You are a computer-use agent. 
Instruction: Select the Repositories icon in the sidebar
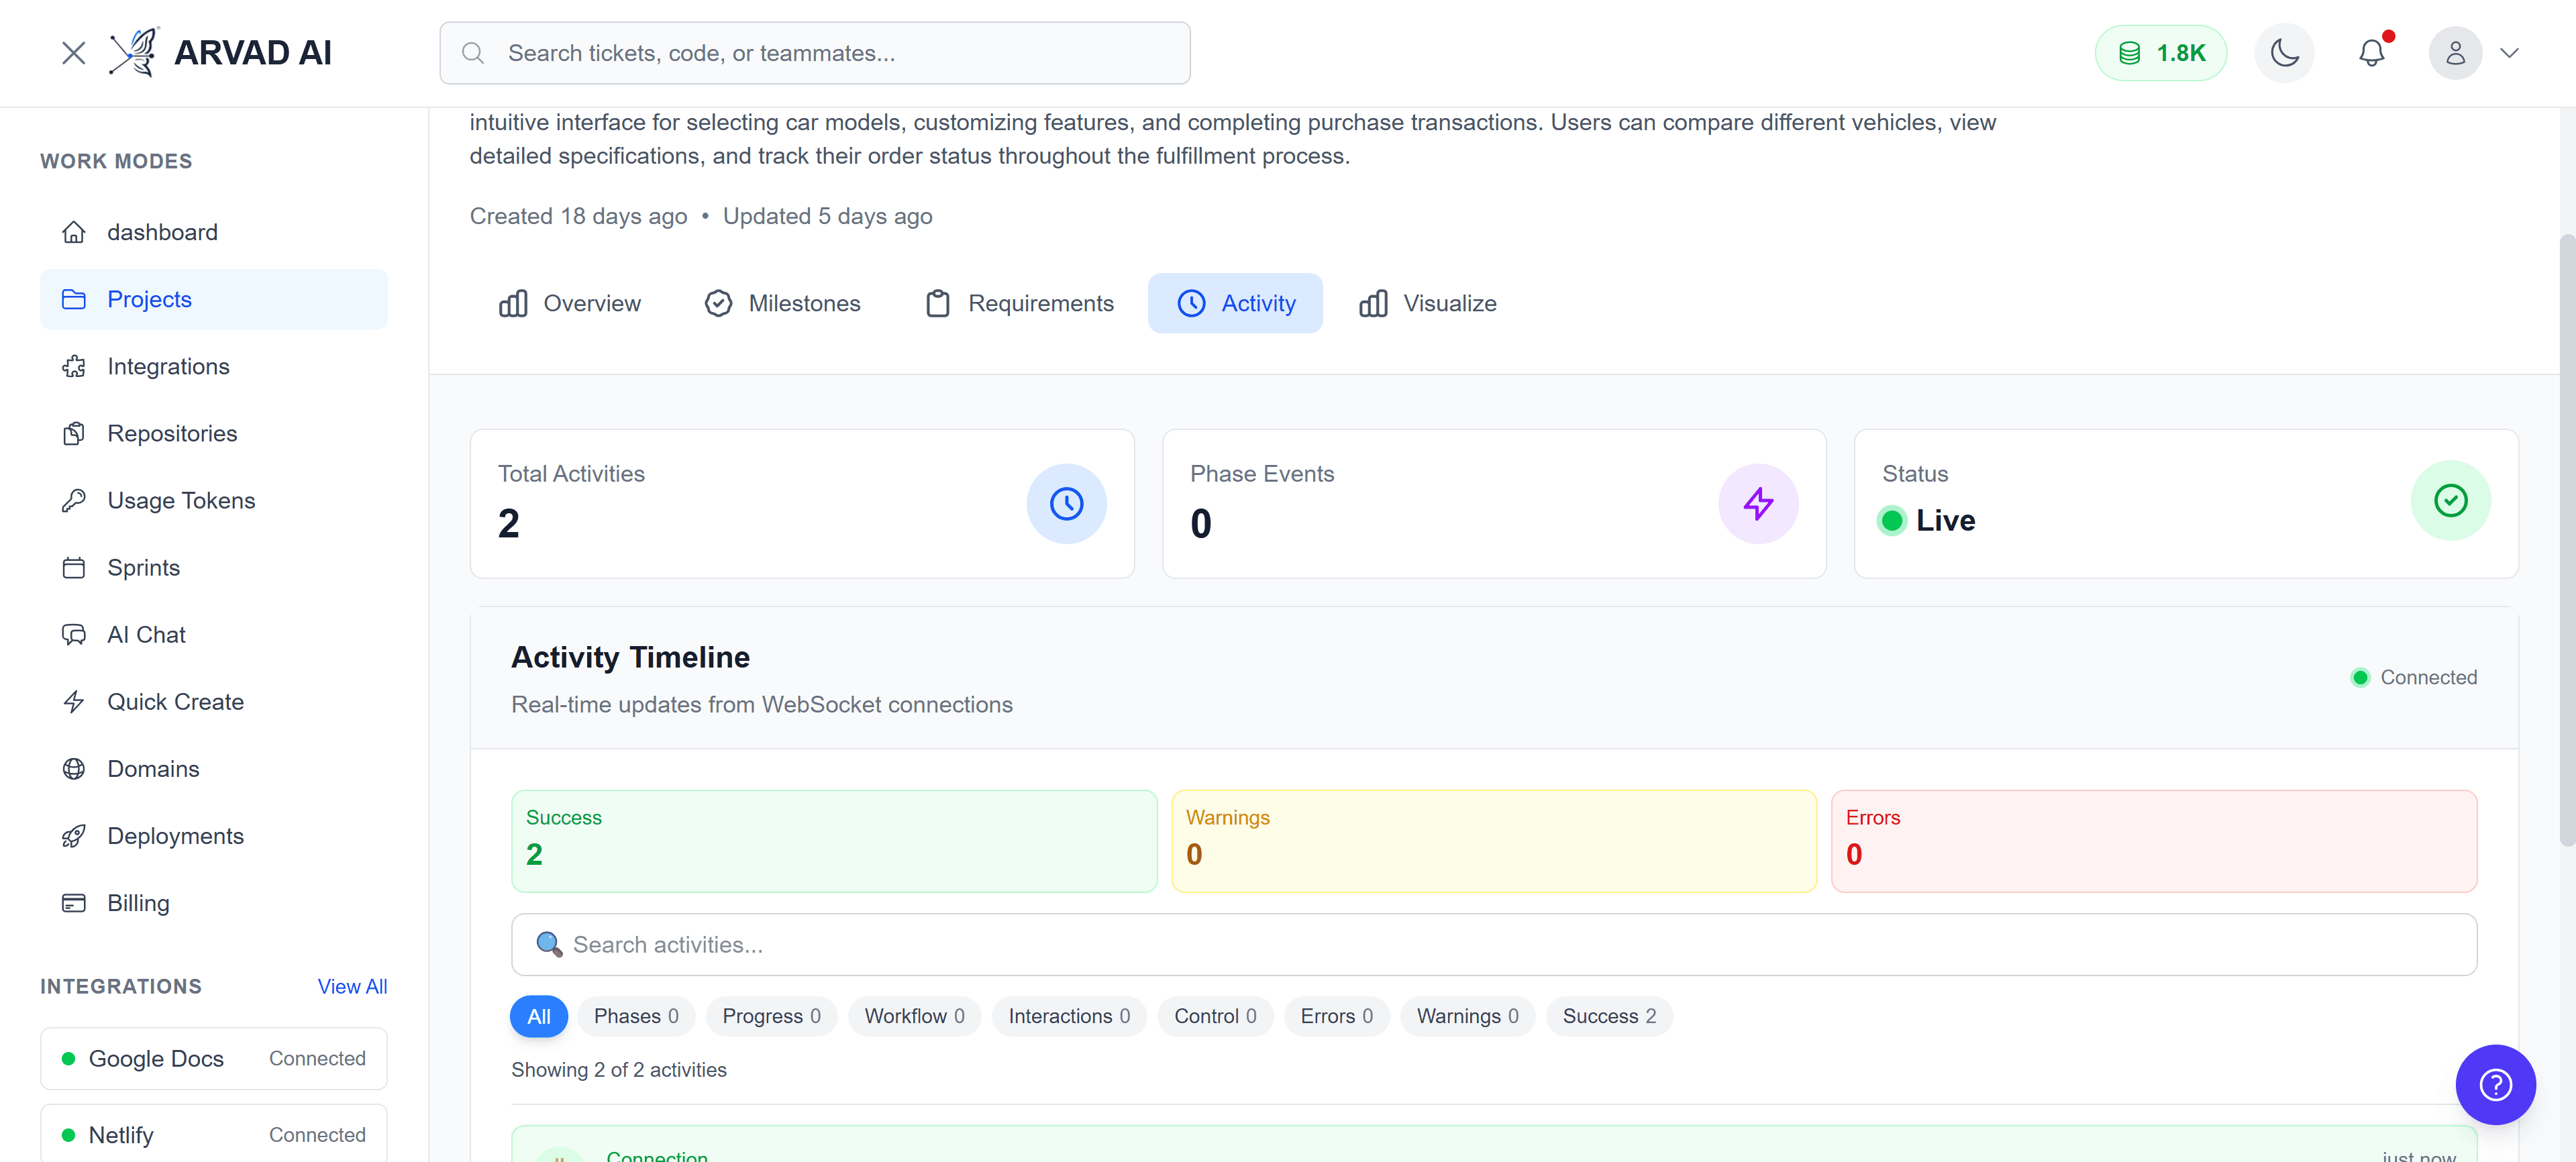coord(74,433)
